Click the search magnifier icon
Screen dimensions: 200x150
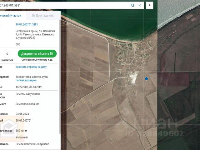[132, 5]
